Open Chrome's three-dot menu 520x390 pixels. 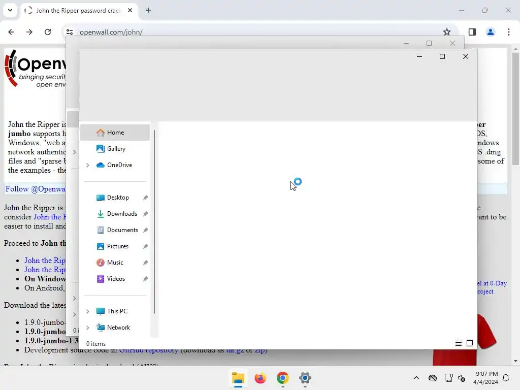click(x=509, y=32)
